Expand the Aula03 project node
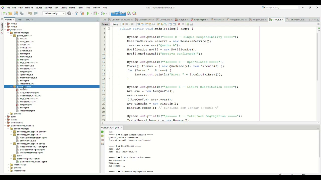 (5, 23)
